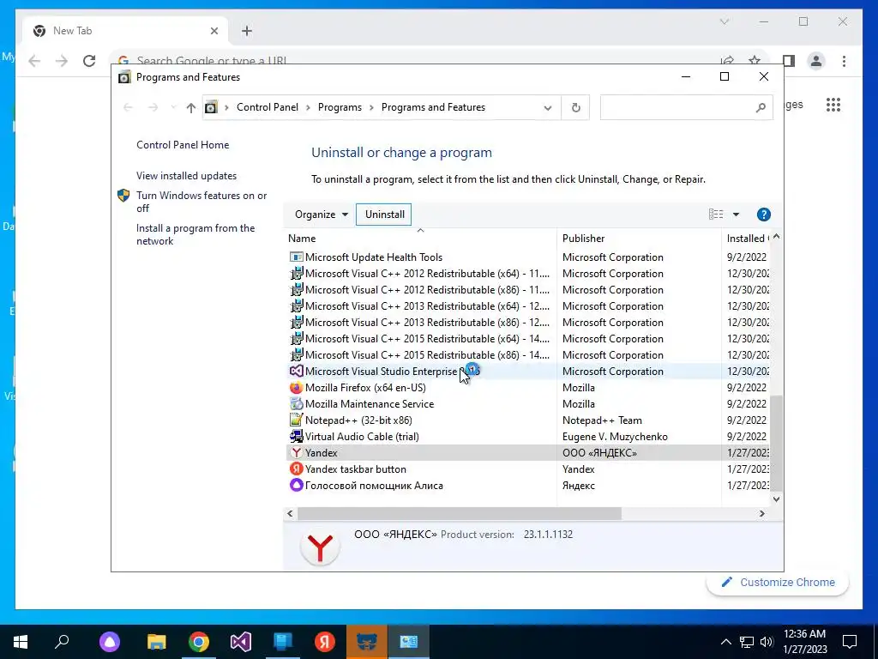878x659 pixels.
Task: Open the Alice assistant on the taskbar
Action: (110, 642)
